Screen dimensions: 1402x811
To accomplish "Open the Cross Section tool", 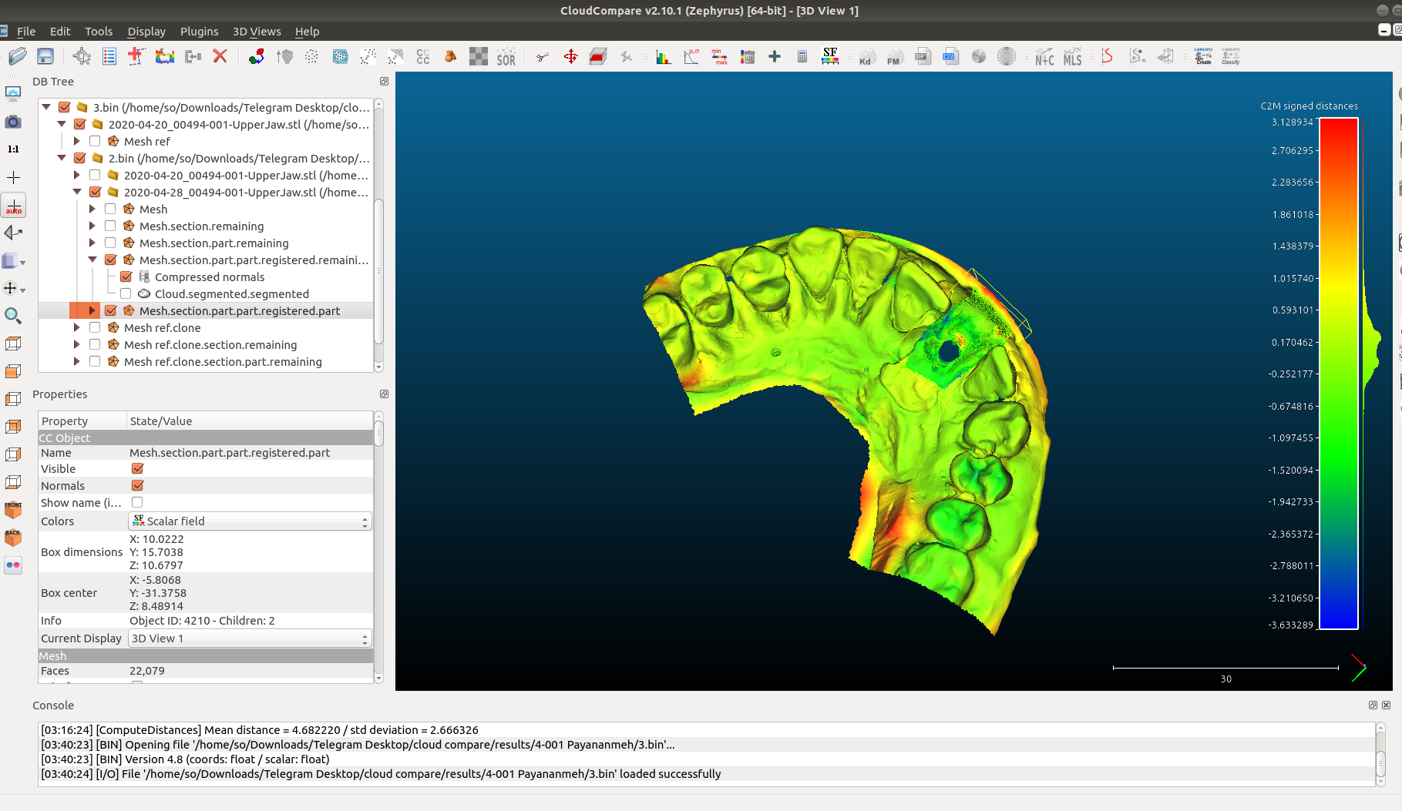I will pos(598,56).
